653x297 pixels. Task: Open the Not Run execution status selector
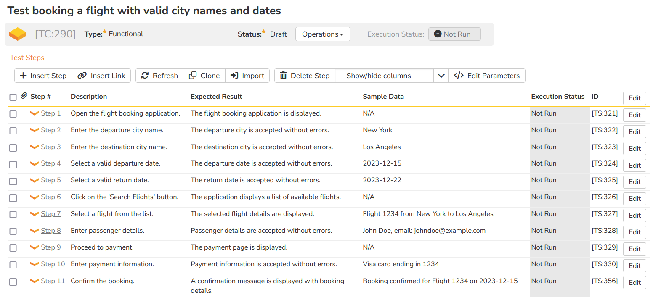click(x=454, y=34)
